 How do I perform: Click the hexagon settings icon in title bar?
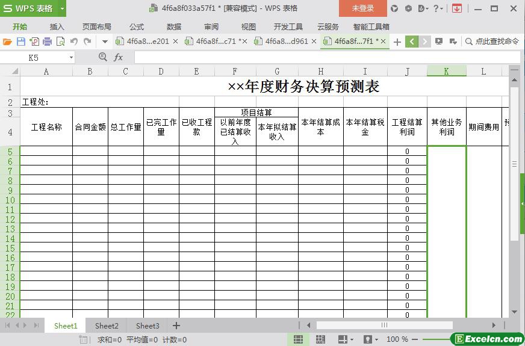(408, 8)
